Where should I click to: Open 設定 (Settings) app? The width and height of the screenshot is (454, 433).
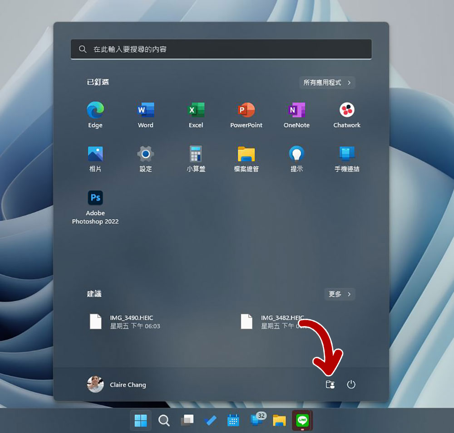tap(145, 159)
